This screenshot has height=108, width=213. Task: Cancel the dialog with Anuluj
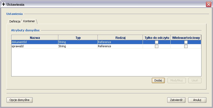click(x=197, y=100)
